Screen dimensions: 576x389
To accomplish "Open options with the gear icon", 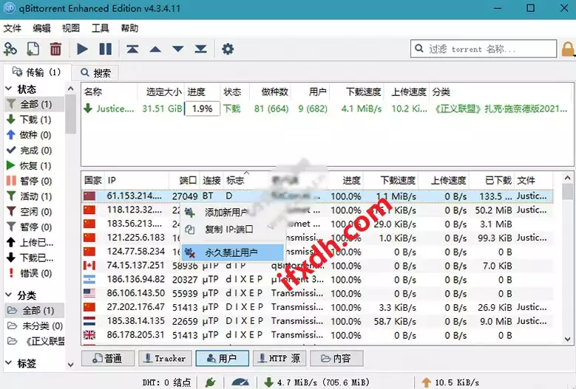I will pyautogui.click(x=228, y=49).
